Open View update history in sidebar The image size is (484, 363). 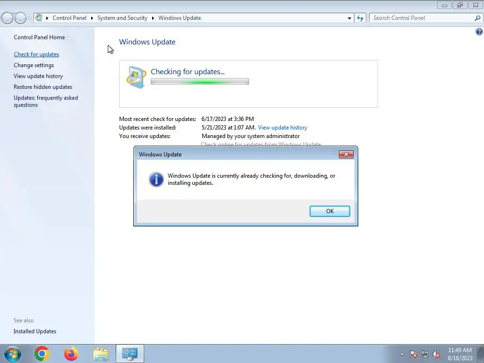pyautogui.click(x=38, y=76)
